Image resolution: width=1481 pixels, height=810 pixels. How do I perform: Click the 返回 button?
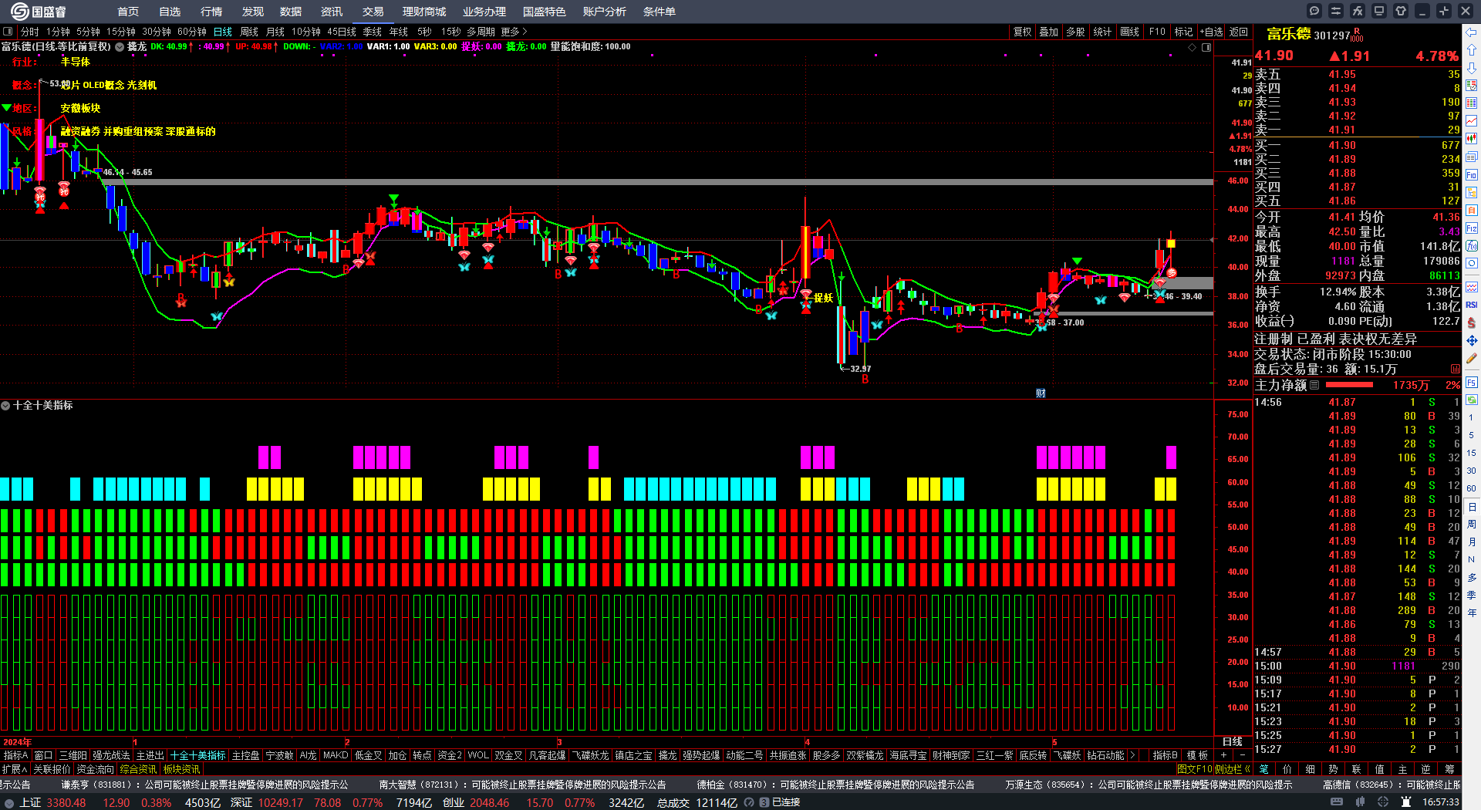[1239, 32]
